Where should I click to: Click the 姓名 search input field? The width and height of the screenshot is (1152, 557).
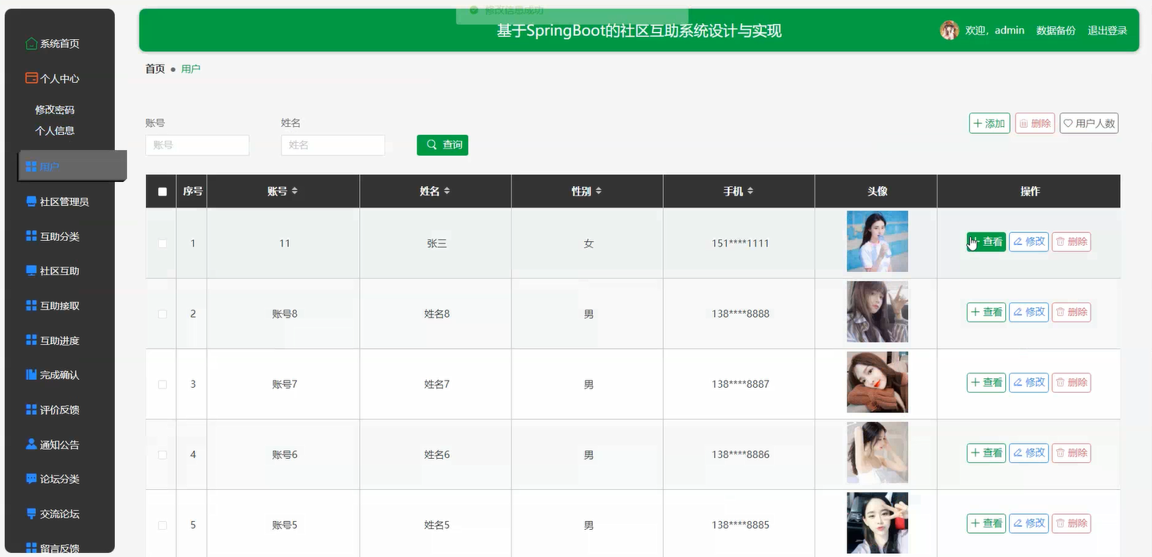[x=333, y=145]
